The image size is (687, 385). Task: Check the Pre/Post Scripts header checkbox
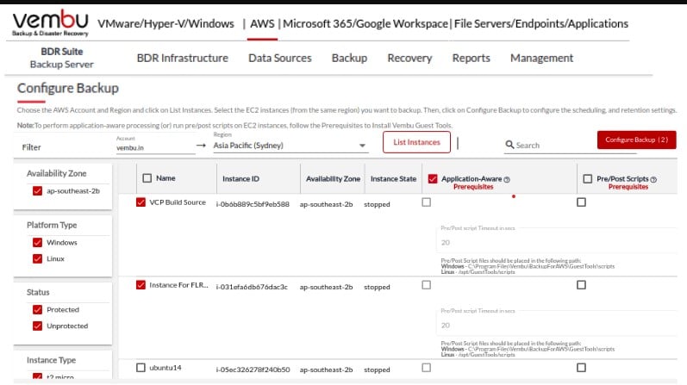588,178
